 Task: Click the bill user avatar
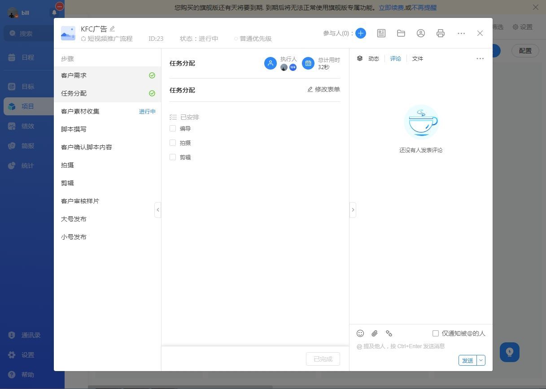click(x=13, y=13)
